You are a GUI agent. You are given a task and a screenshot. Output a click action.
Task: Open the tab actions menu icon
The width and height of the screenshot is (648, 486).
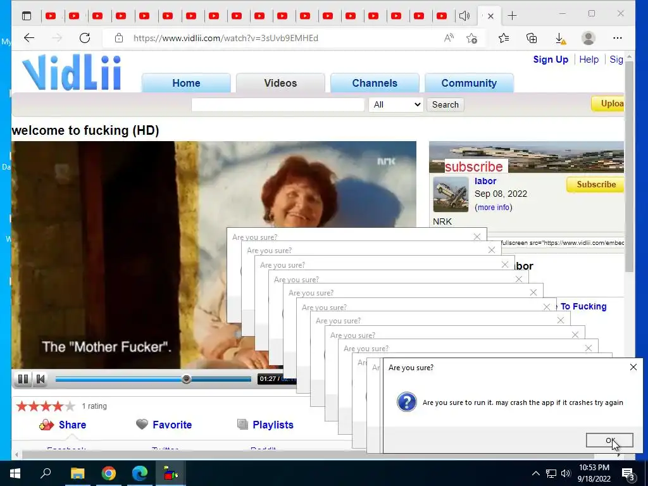(27, 16)
